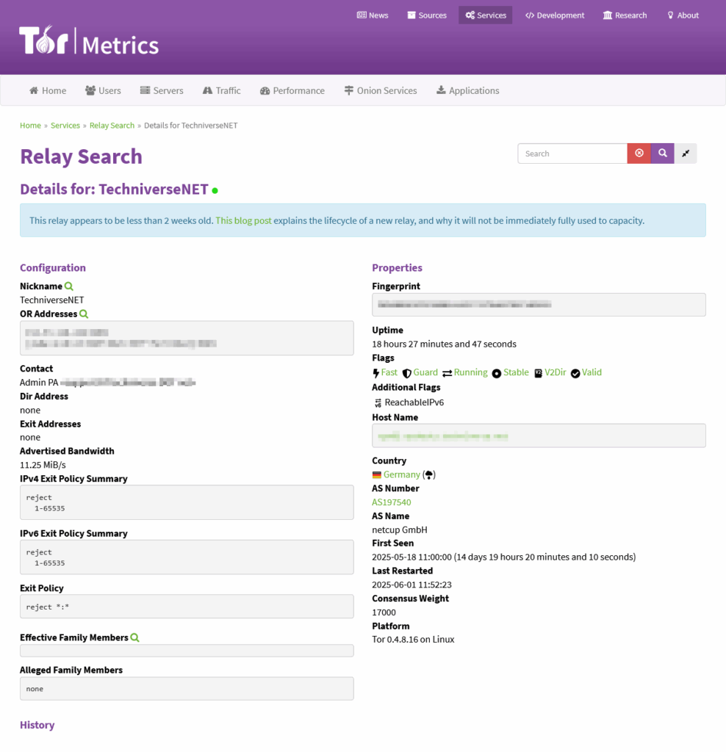Click the Valid flag link
726x752 pixels.
[592, 372]
